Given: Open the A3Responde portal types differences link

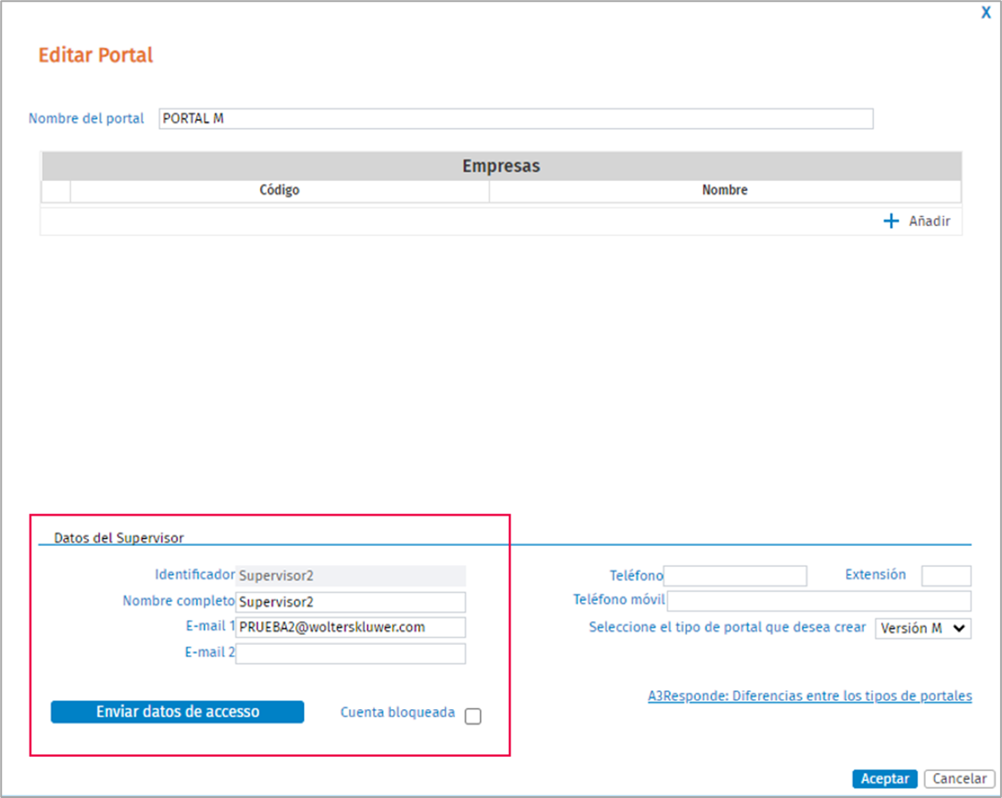Looking at the screenshot, I should (810, 696).
